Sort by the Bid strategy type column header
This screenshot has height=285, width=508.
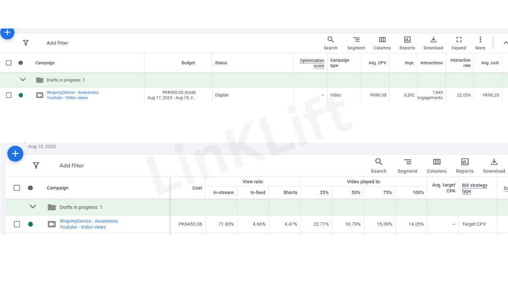(x=474, y=188)
